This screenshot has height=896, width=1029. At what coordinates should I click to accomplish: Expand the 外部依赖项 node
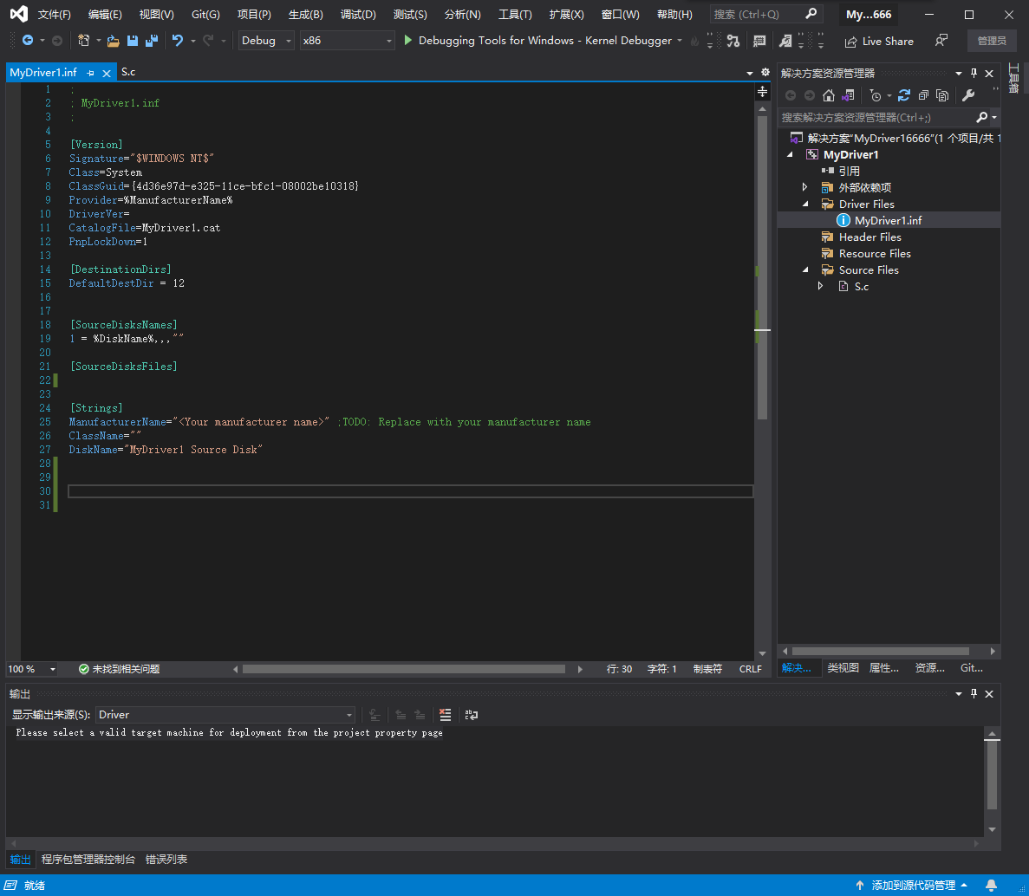coord(805,187)
